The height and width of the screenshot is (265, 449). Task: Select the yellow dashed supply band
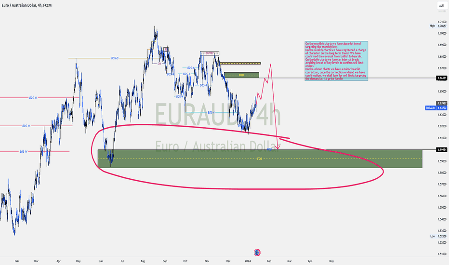tap(240, 63)
